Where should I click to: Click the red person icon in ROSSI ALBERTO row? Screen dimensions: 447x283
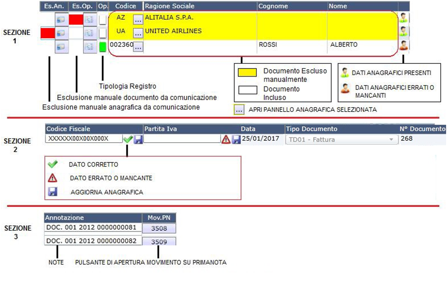coord(403,45)
